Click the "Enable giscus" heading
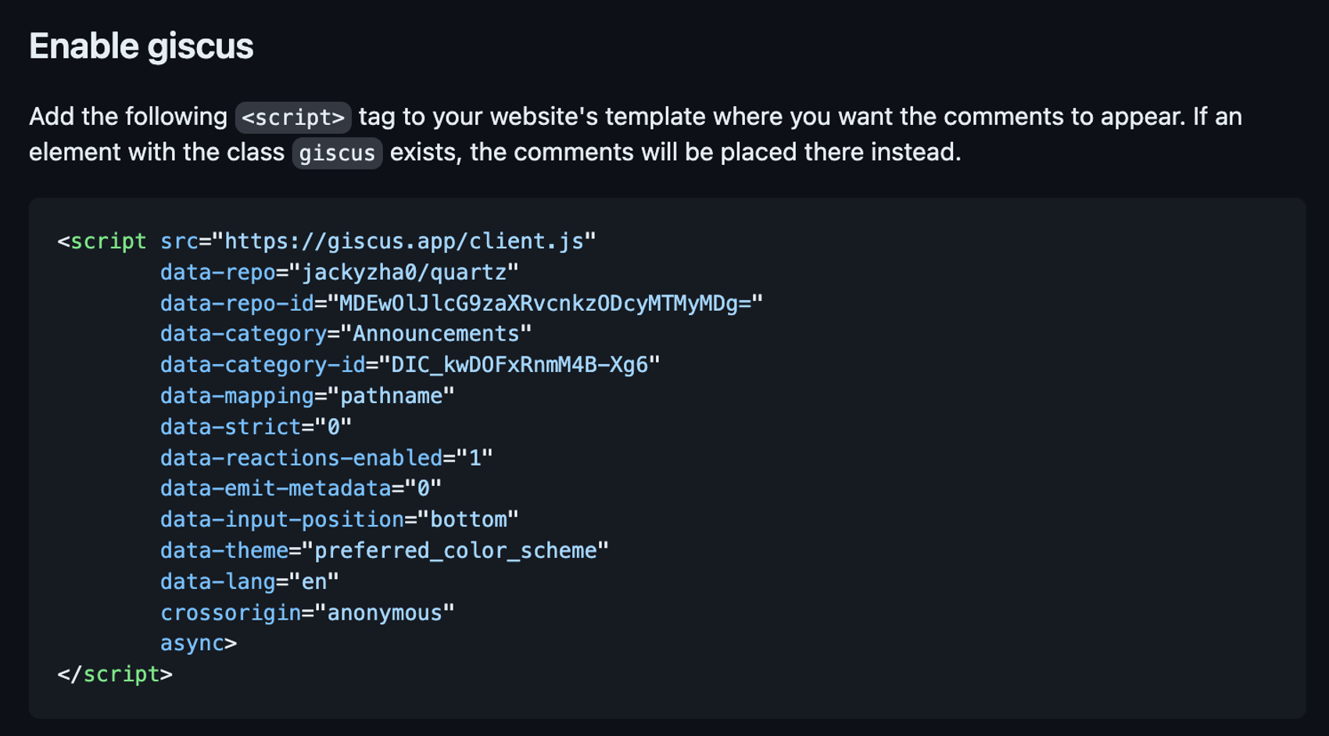 point(141,46)
